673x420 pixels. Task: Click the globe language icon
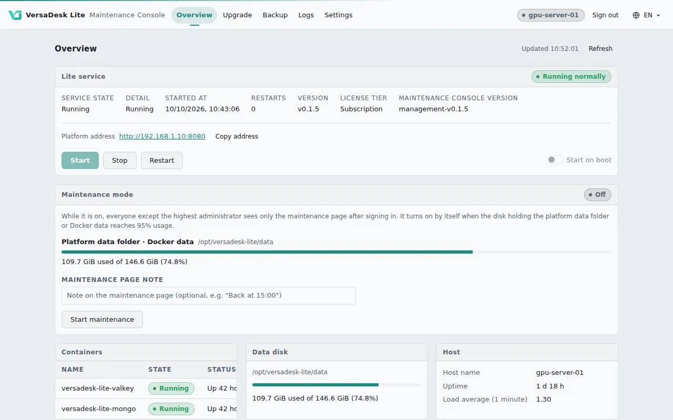coord(636,15)
